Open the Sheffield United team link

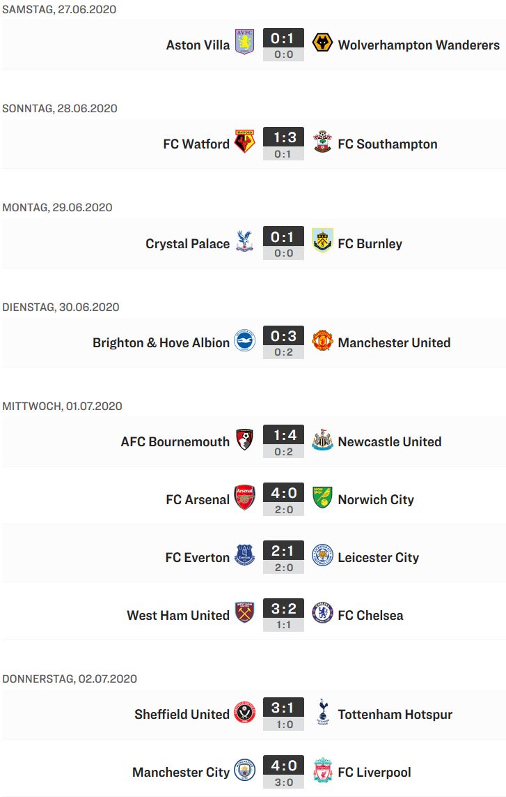(x=182, y=714)
